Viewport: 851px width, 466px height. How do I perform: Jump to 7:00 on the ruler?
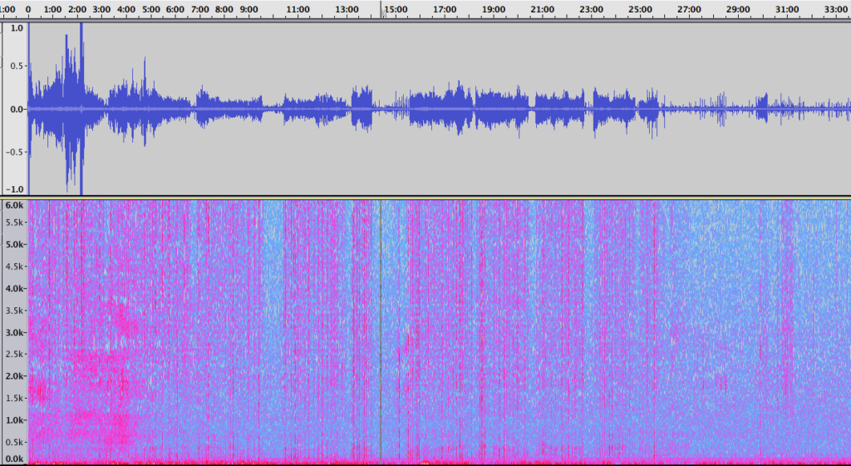(199, 9)
